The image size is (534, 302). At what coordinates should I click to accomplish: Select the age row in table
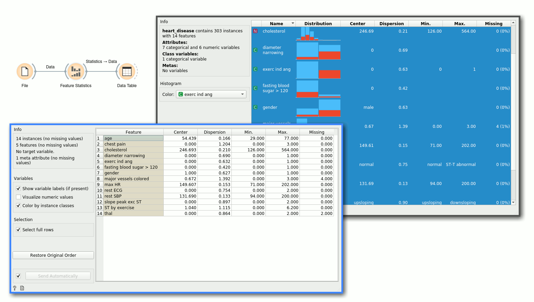(x=133, y=138)
